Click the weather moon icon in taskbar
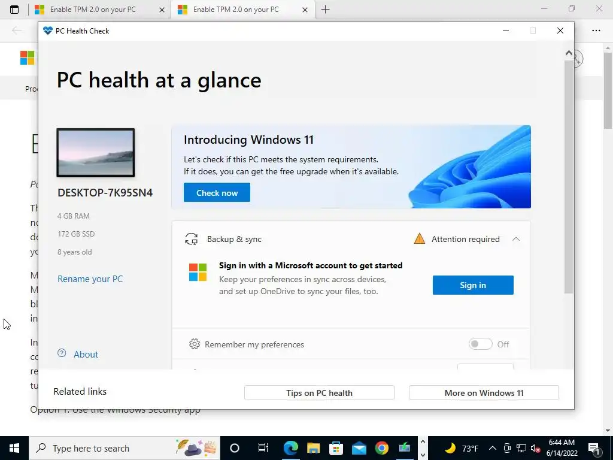Screen dimensions: 613x460 tap(450, 448)
